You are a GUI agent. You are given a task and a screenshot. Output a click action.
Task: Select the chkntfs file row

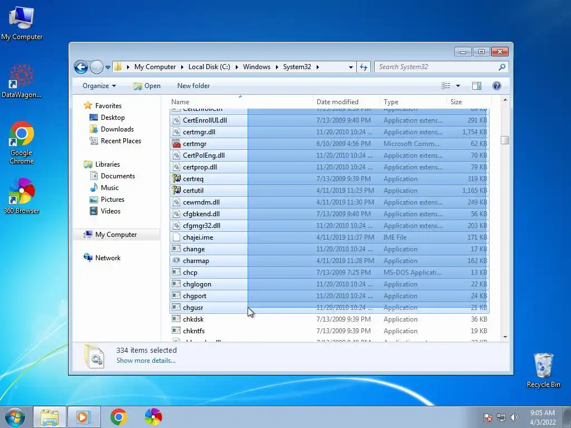329,331
